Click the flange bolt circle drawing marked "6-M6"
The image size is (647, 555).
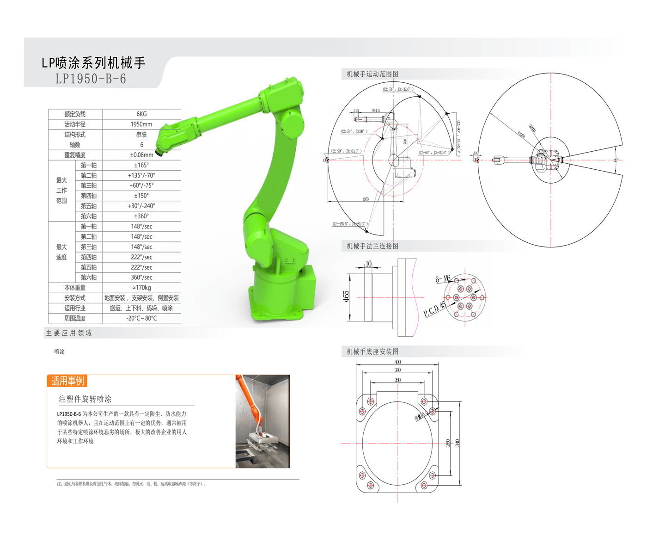[x=464, y=297]
